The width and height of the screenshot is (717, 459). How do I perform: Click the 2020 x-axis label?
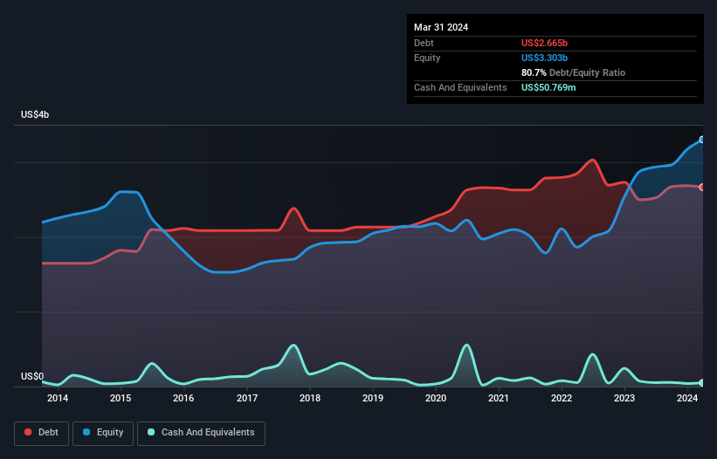pyautogui.click(x=436, y=398)
